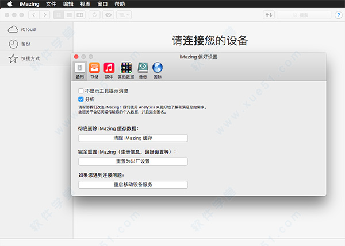This screenshot has width=345, height=246.
Task: Click the eye quick look icon
Action: tap(108, 15)
